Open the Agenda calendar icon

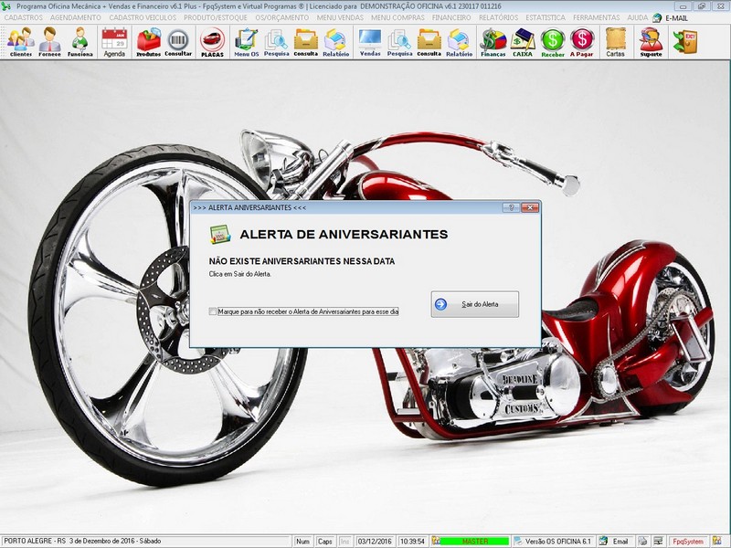pyautogui.click(x=114, y=42)
